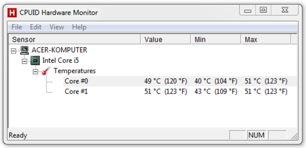Collapse the Temperatures tree branch

coord(35,72)
